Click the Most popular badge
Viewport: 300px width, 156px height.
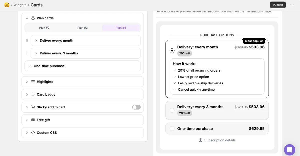point(254,41)
